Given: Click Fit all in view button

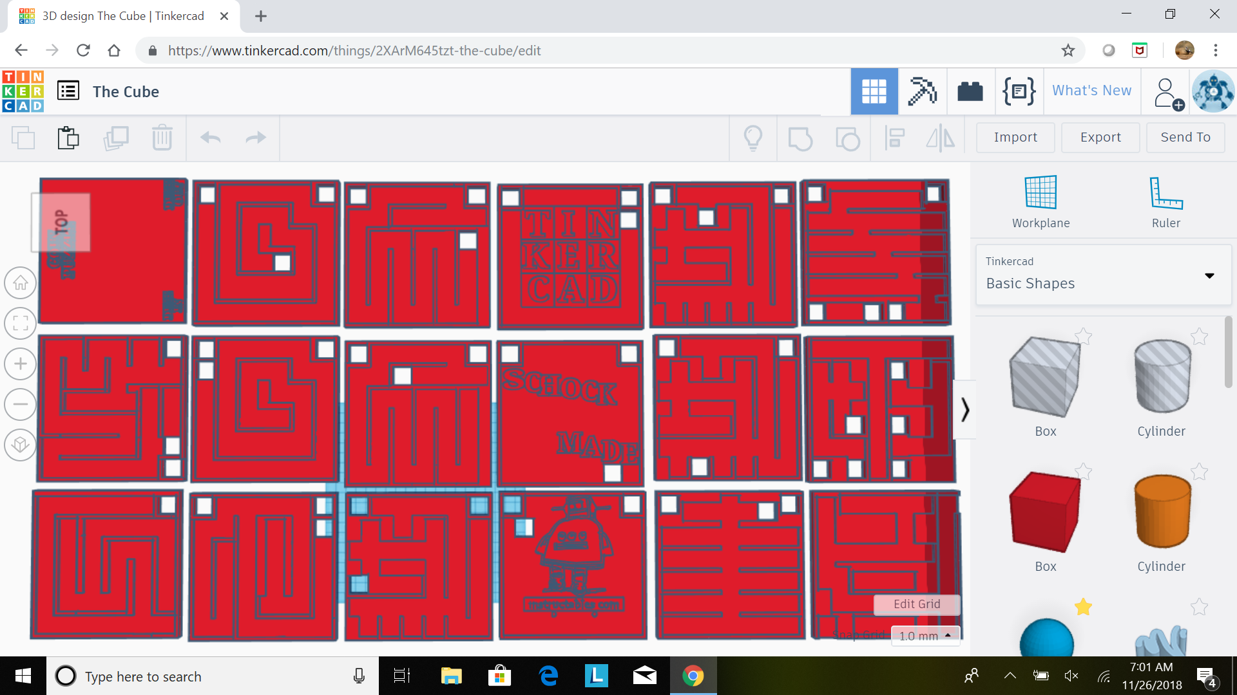Looking at the screenshot, I should pyautogui.click(x=21, y=323).
